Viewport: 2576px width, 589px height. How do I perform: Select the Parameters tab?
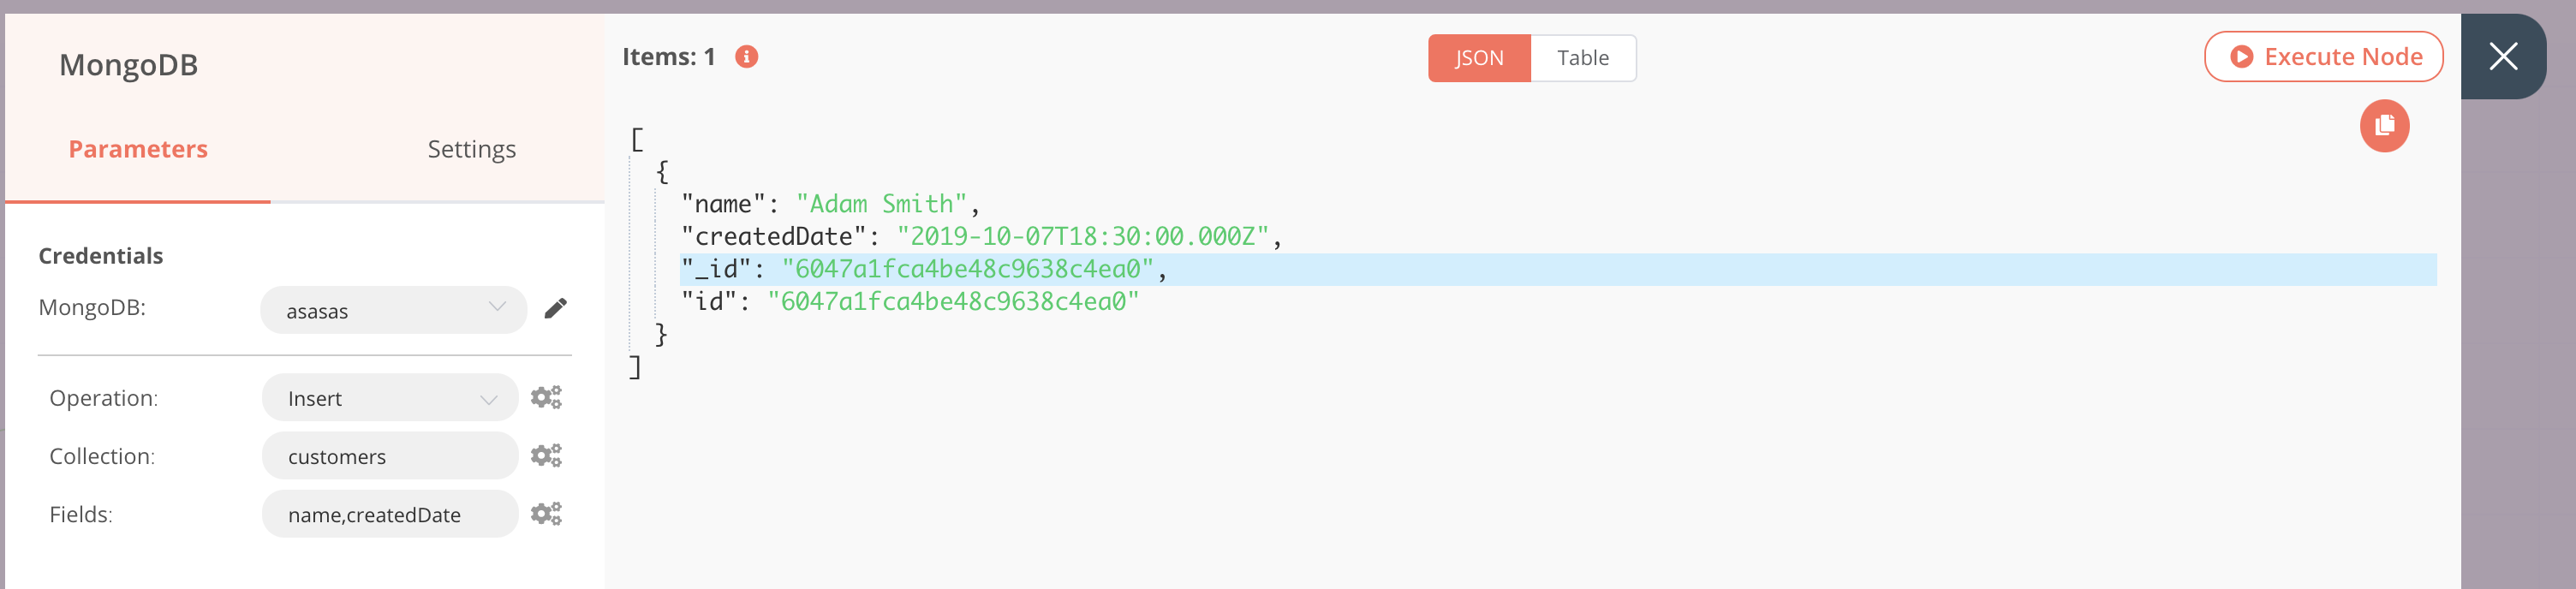pos(137,148)
